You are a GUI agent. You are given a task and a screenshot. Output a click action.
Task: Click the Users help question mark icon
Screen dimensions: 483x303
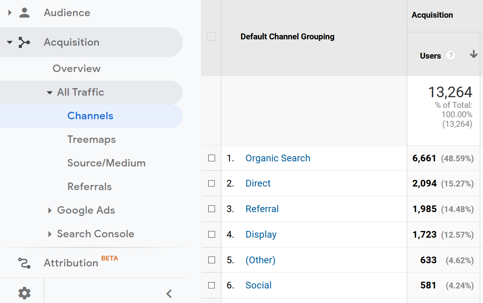(x=451, y=55)
